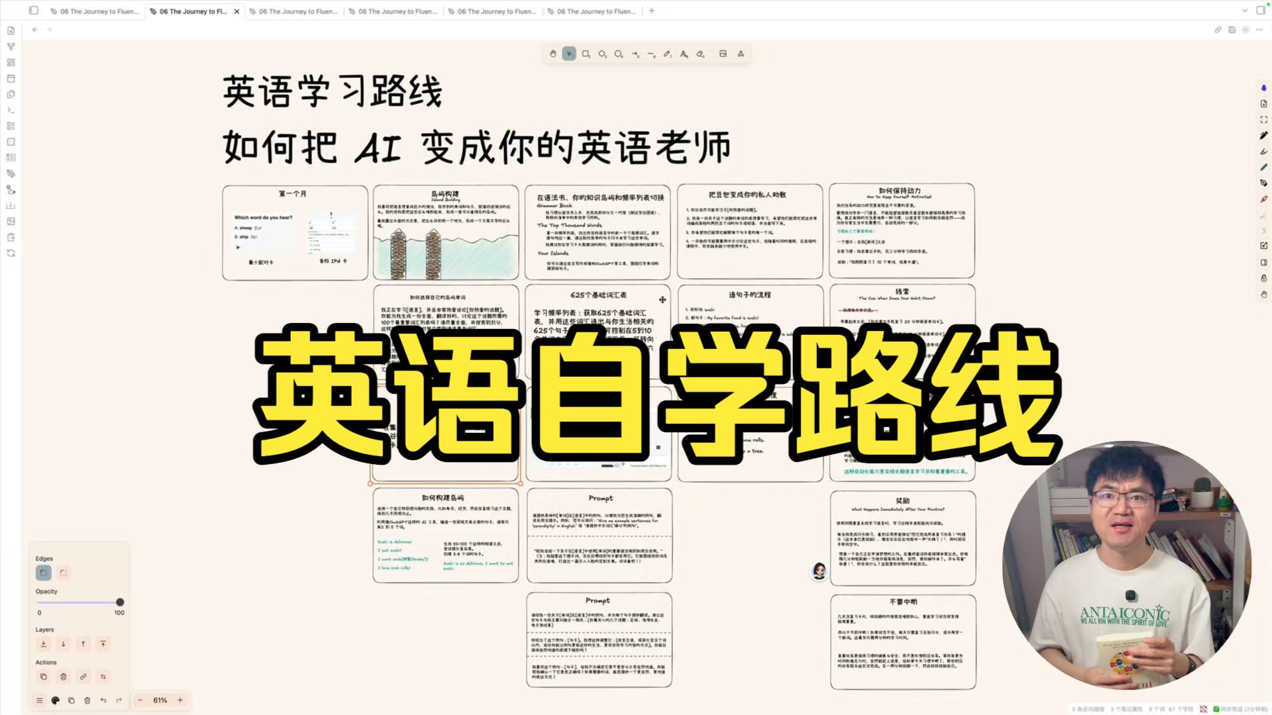Click the Insert image tool
The height and width of the screenshot is (715, 1272).
(x=723, y=54)
